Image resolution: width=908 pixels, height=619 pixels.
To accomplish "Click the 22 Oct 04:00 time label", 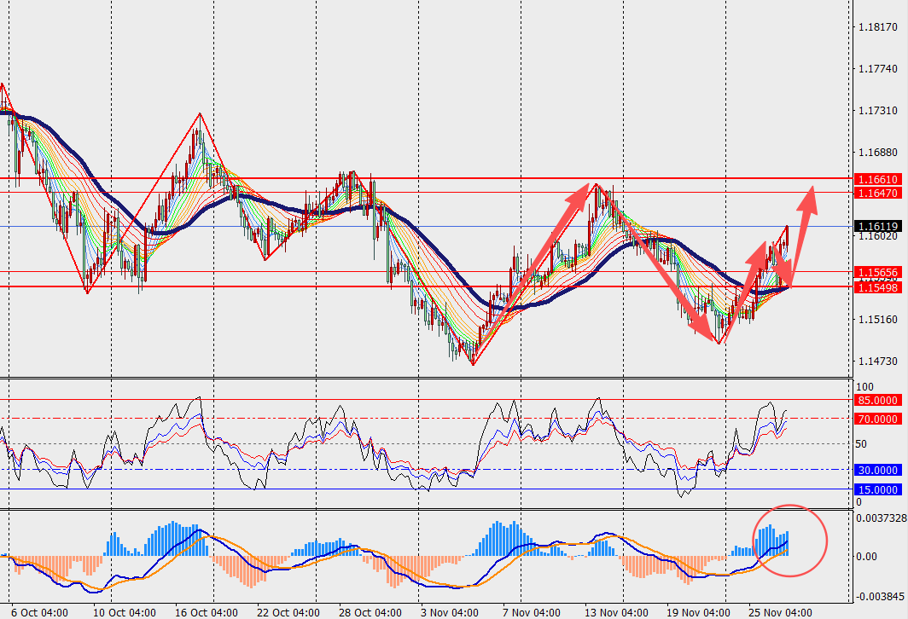I will [x=288, y=613].
